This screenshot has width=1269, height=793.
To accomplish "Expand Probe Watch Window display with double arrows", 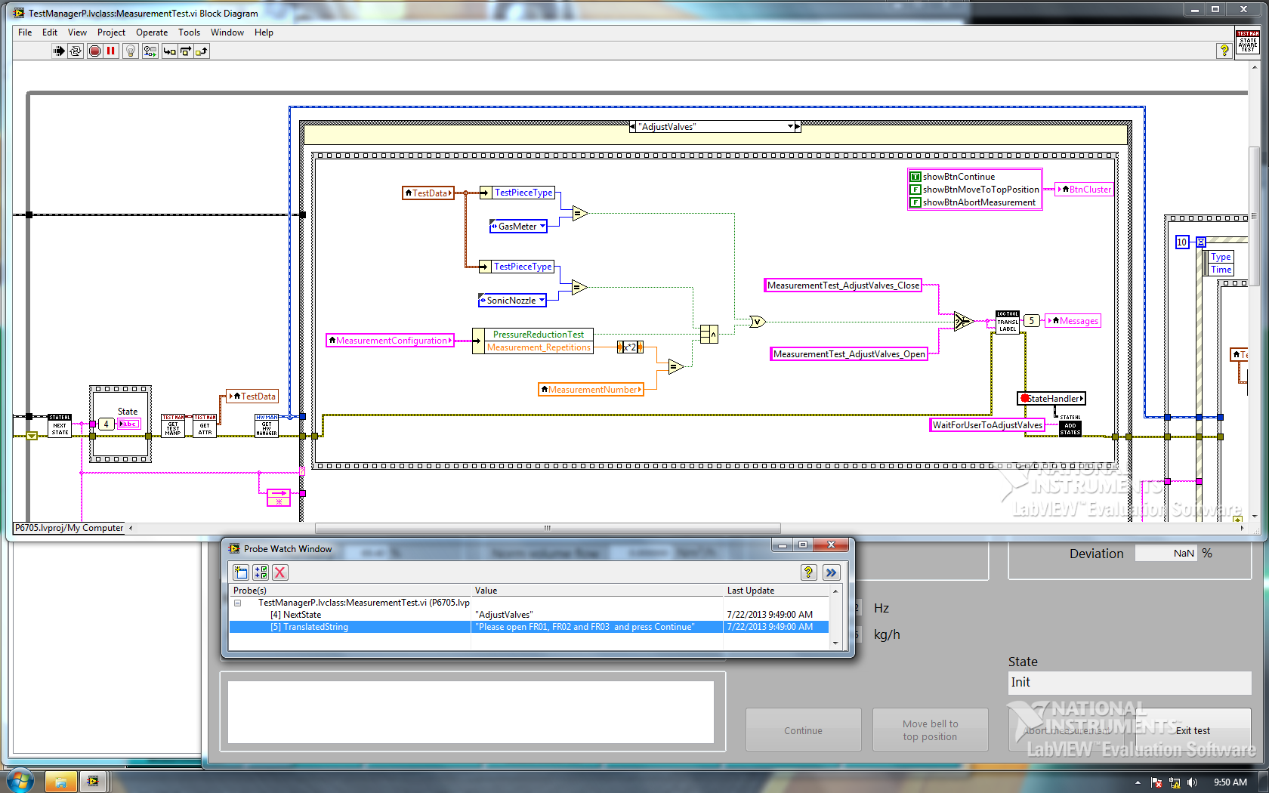I will click(832, 572).
